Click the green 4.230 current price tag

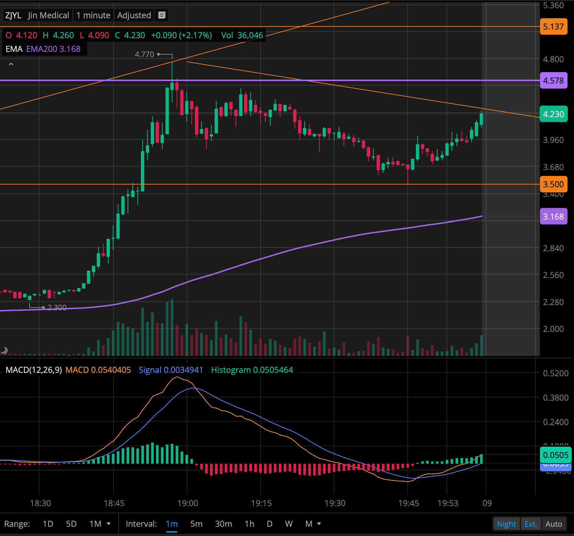coord(553,114)
